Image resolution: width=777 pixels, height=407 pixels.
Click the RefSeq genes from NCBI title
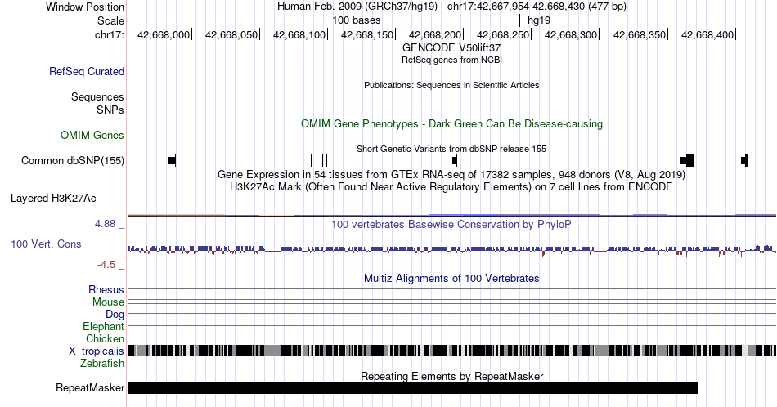coord(451,60)
